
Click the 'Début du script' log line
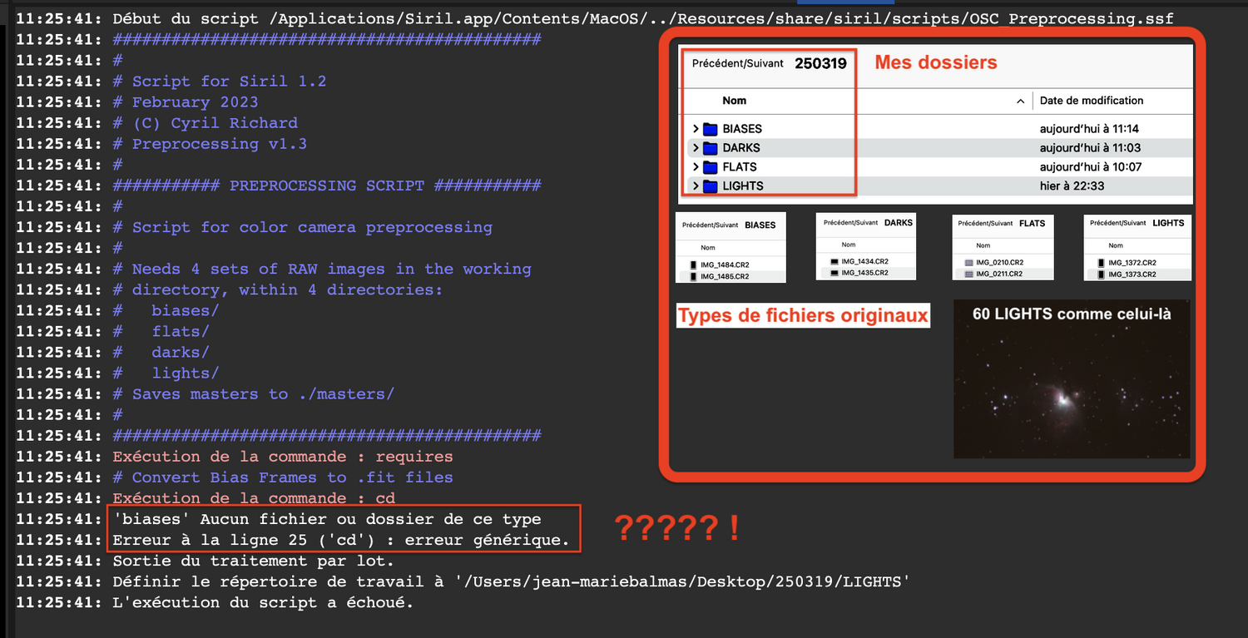point(642,18)
